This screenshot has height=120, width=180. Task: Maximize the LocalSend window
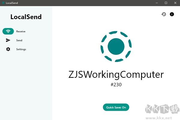[x=166, y=3]
